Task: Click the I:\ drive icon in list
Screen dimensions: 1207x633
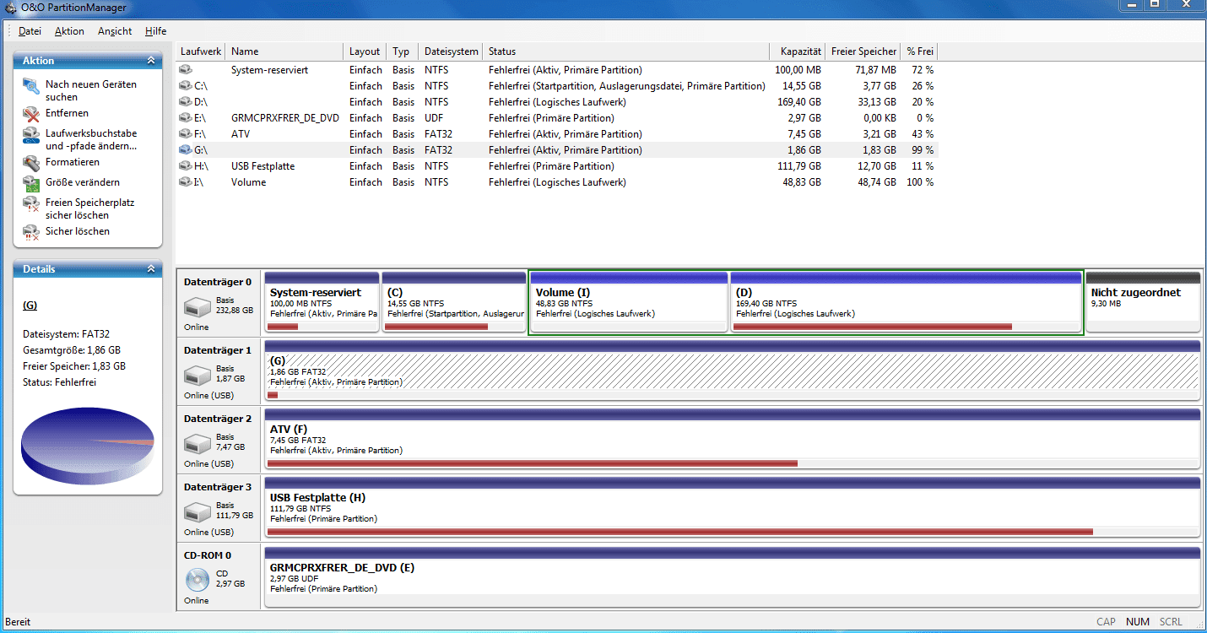Action: pyautogui.click(x=186, y=182)
